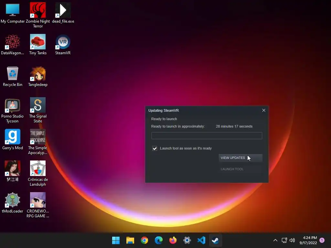Select The Signal State icon
The height and width of the screenshot is (248, 331).
pyautogui.click(x=38, y=110)
